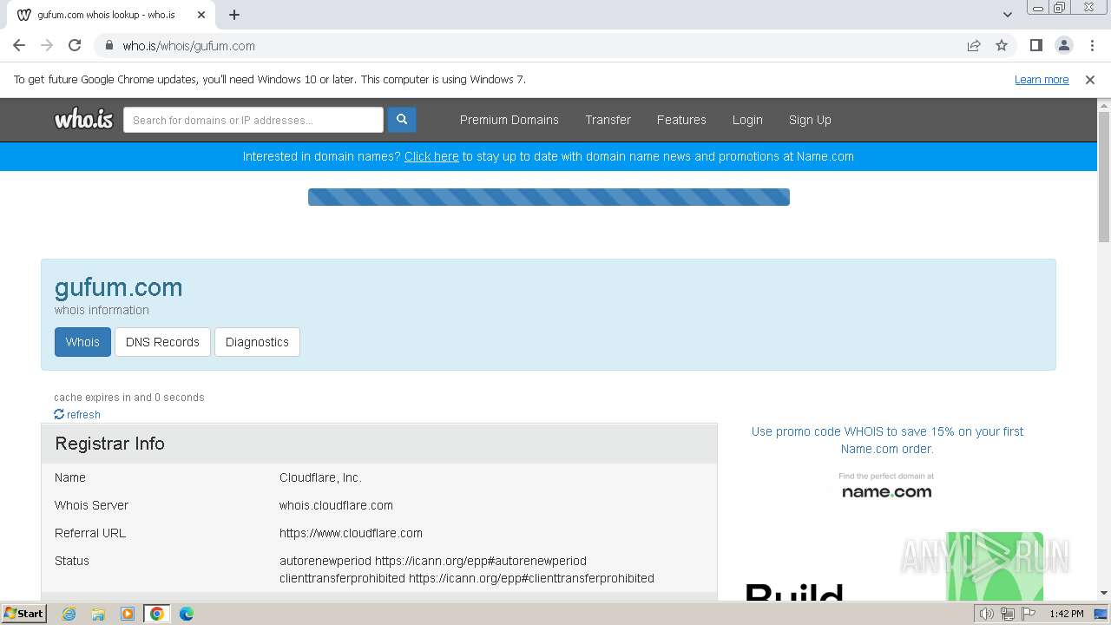
Task: Open Microsoft Edge from taskbar
Action: click(x=187, y=614)
